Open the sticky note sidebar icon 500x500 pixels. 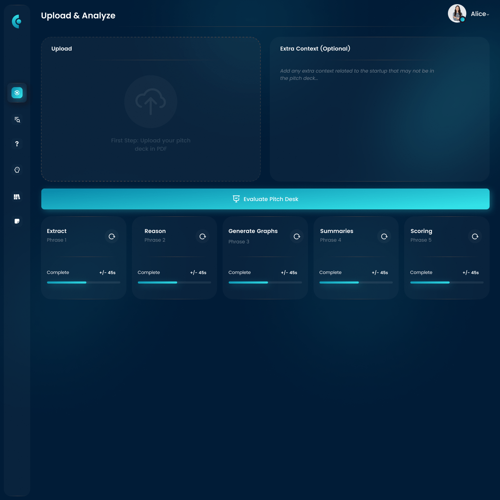(17, 221)
